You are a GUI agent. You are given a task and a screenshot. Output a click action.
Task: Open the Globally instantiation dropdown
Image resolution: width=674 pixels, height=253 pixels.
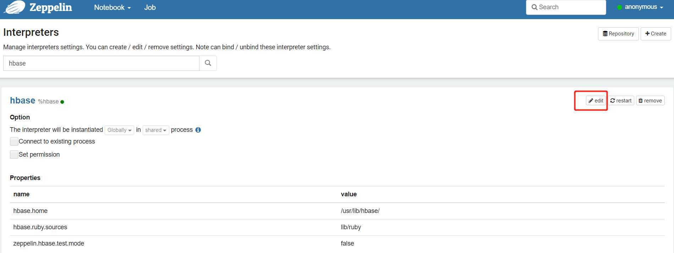pyautogui.click(x=119, y=130)
